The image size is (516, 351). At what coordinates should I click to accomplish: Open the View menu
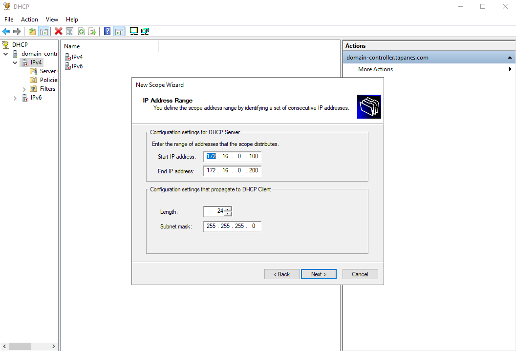click(52, 20)
